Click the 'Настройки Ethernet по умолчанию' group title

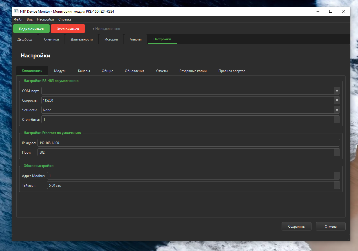(x=52, y=133)
